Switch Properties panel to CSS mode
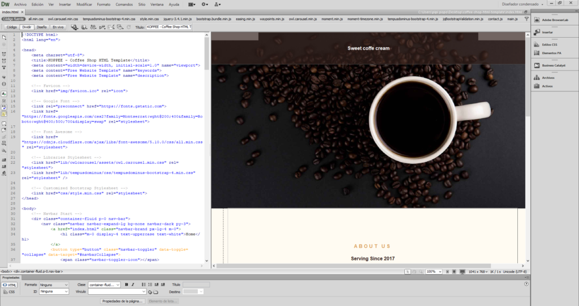 tap(9, 292)
